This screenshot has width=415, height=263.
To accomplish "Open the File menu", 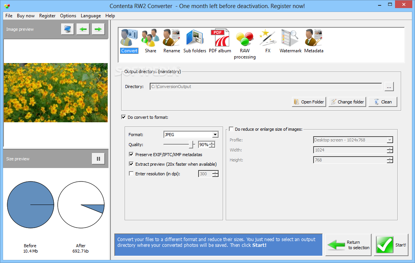I will pos(9,16).
